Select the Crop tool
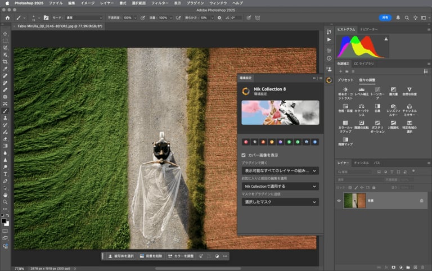Viewport: 432px width, 271px height. click(5, 62)
